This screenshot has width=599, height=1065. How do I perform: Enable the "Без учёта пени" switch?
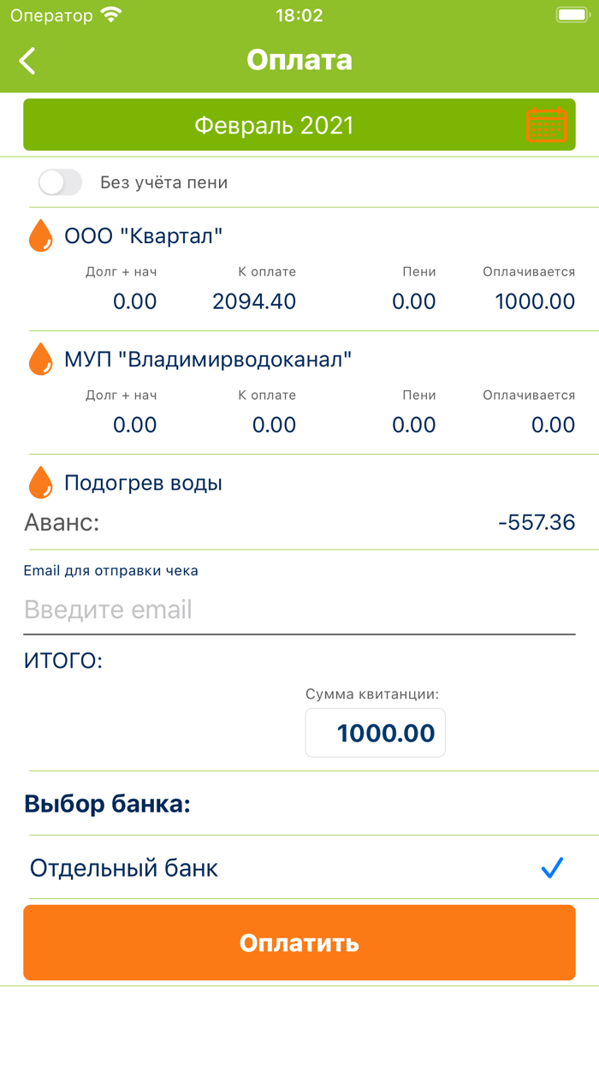(60, 182)
